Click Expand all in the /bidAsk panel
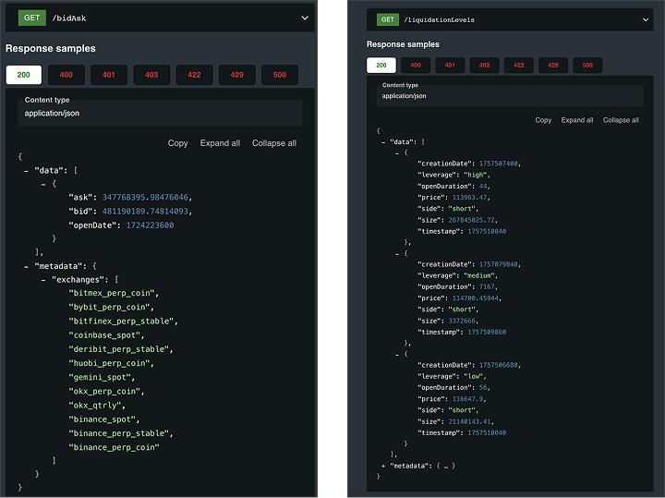The width and height of the screenshot is (665, 498). tap(220, 143)
